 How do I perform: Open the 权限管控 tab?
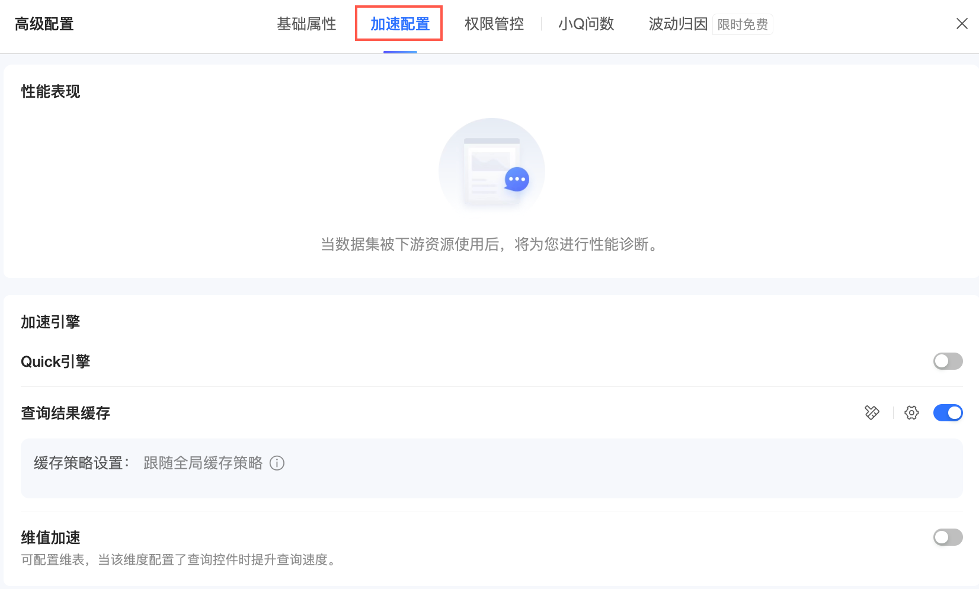[494, 24]
